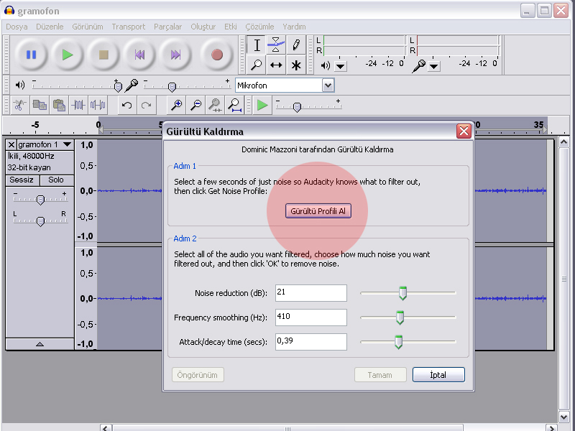Select the Multi-tool asterisk icon
This screenshot has width=575, height=431.
(295, 65)
